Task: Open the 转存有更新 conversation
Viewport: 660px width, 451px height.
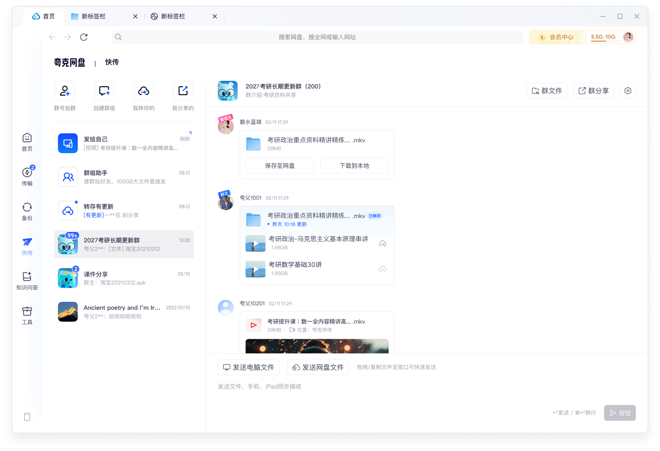Action: (124, 211)
